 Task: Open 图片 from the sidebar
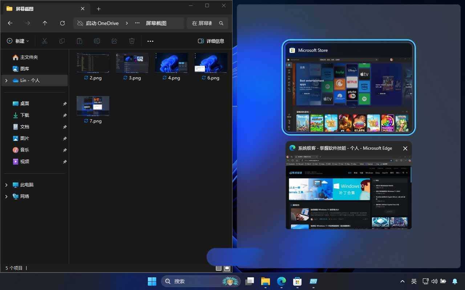point(25,138)
